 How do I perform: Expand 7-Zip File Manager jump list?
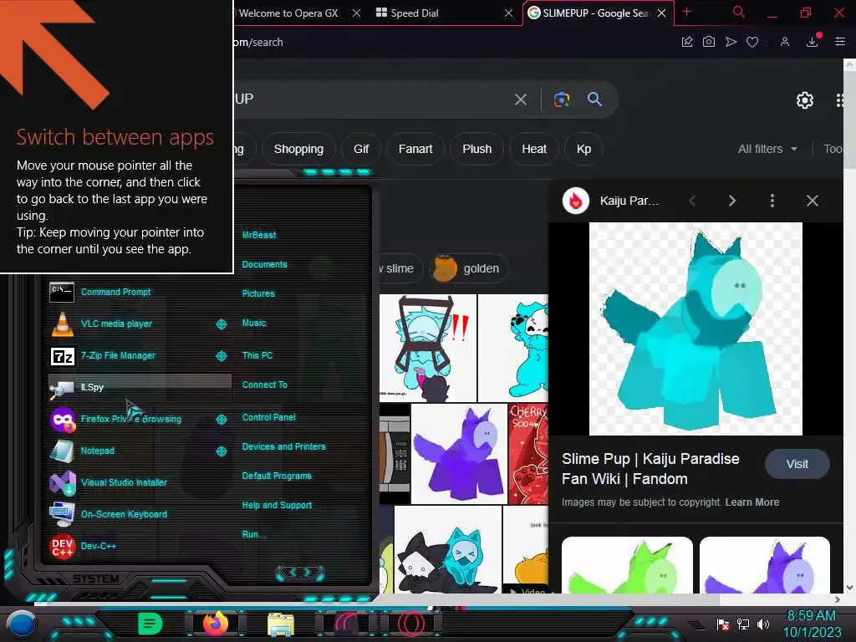tap(221, 356)
